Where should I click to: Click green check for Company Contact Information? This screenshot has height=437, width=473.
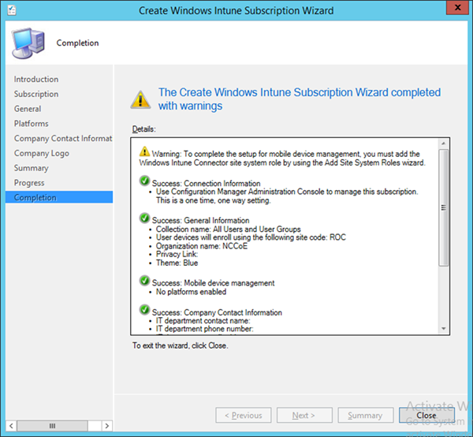(x=144, y=310)
